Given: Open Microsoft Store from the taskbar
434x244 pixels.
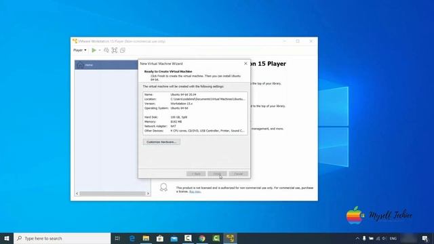Looking at the screenshot, I should 160,238.
